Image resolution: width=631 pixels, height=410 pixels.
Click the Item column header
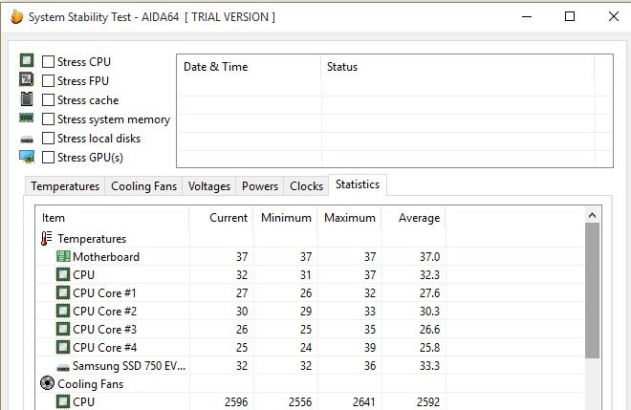112,218
